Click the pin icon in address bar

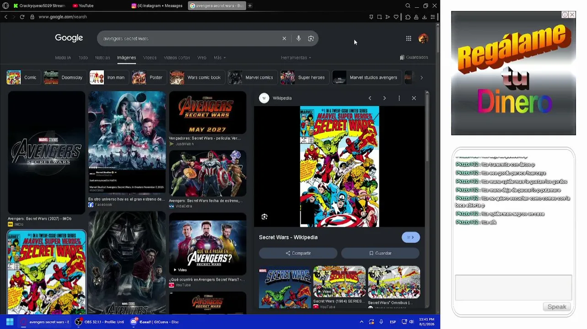[x=371, y=17]
